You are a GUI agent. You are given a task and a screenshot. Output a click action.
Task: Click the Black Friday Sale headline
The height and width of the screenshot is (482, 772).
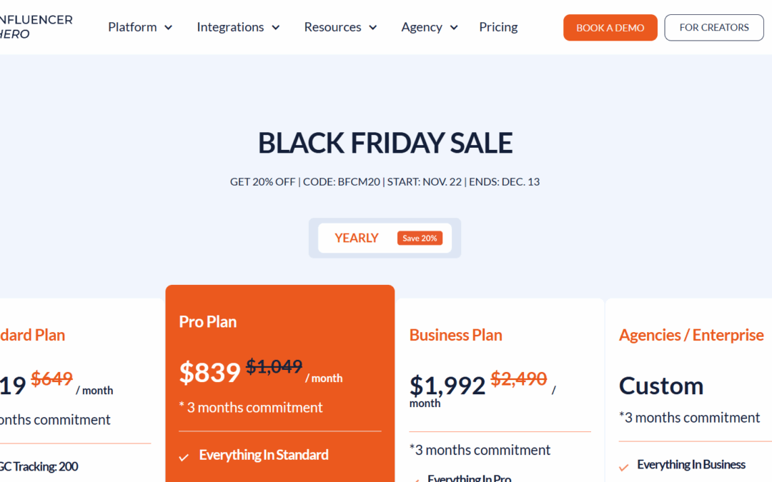click(385, 144)
